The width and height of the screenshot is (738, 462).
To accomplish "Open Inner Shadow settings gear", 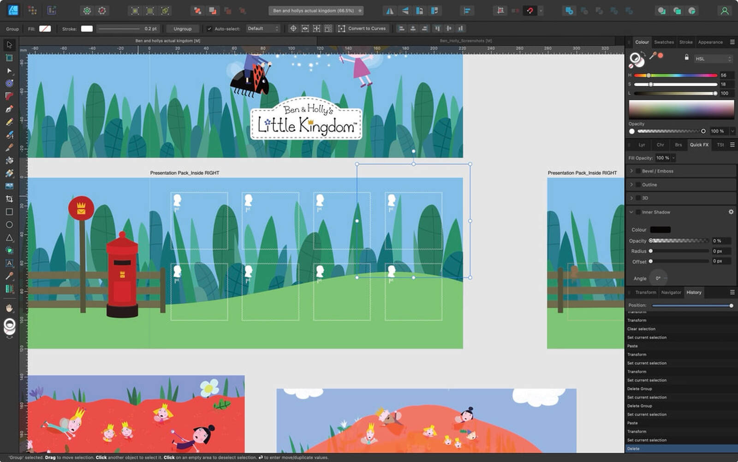I will [731, 212].
